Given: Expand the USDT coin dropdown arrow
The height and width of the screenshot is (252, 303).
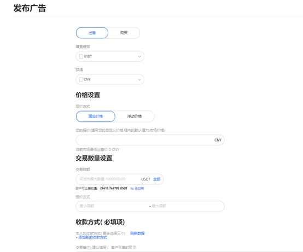Looking at the screenshot, I should [139, 57].
